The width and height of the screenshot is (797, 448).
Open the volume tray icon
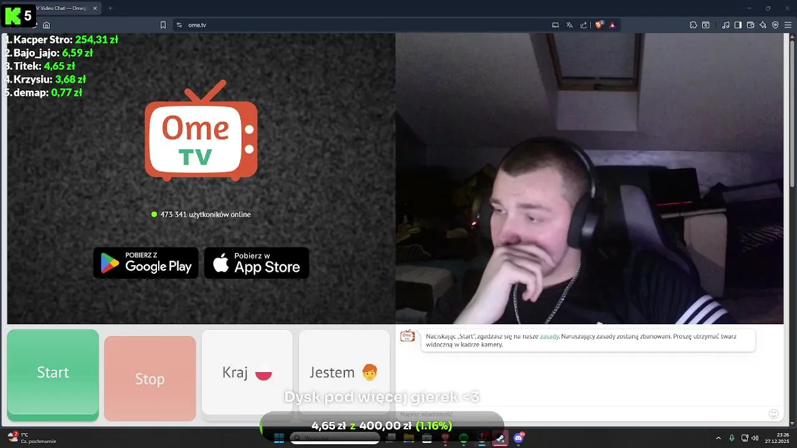pos(755,438)
